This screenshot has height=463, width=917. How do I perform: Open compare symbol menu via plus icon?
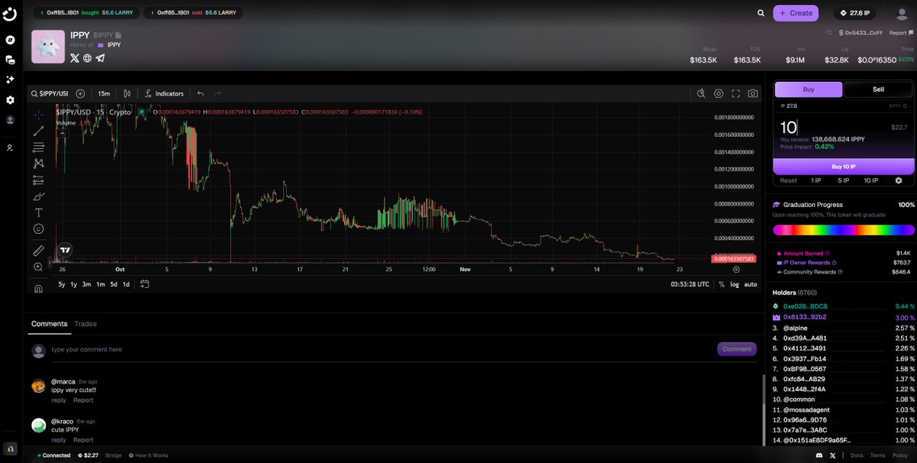(x=81, y=93)
